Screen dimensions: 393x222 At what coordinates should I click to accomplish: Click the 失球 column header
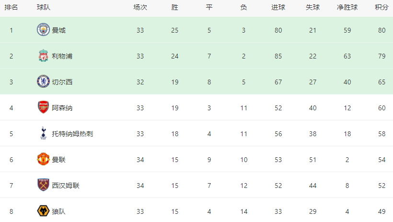[312, 8]
